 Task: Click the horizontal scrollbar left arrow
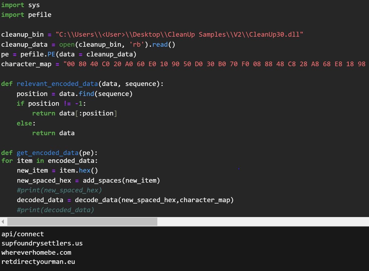(3, 222)
